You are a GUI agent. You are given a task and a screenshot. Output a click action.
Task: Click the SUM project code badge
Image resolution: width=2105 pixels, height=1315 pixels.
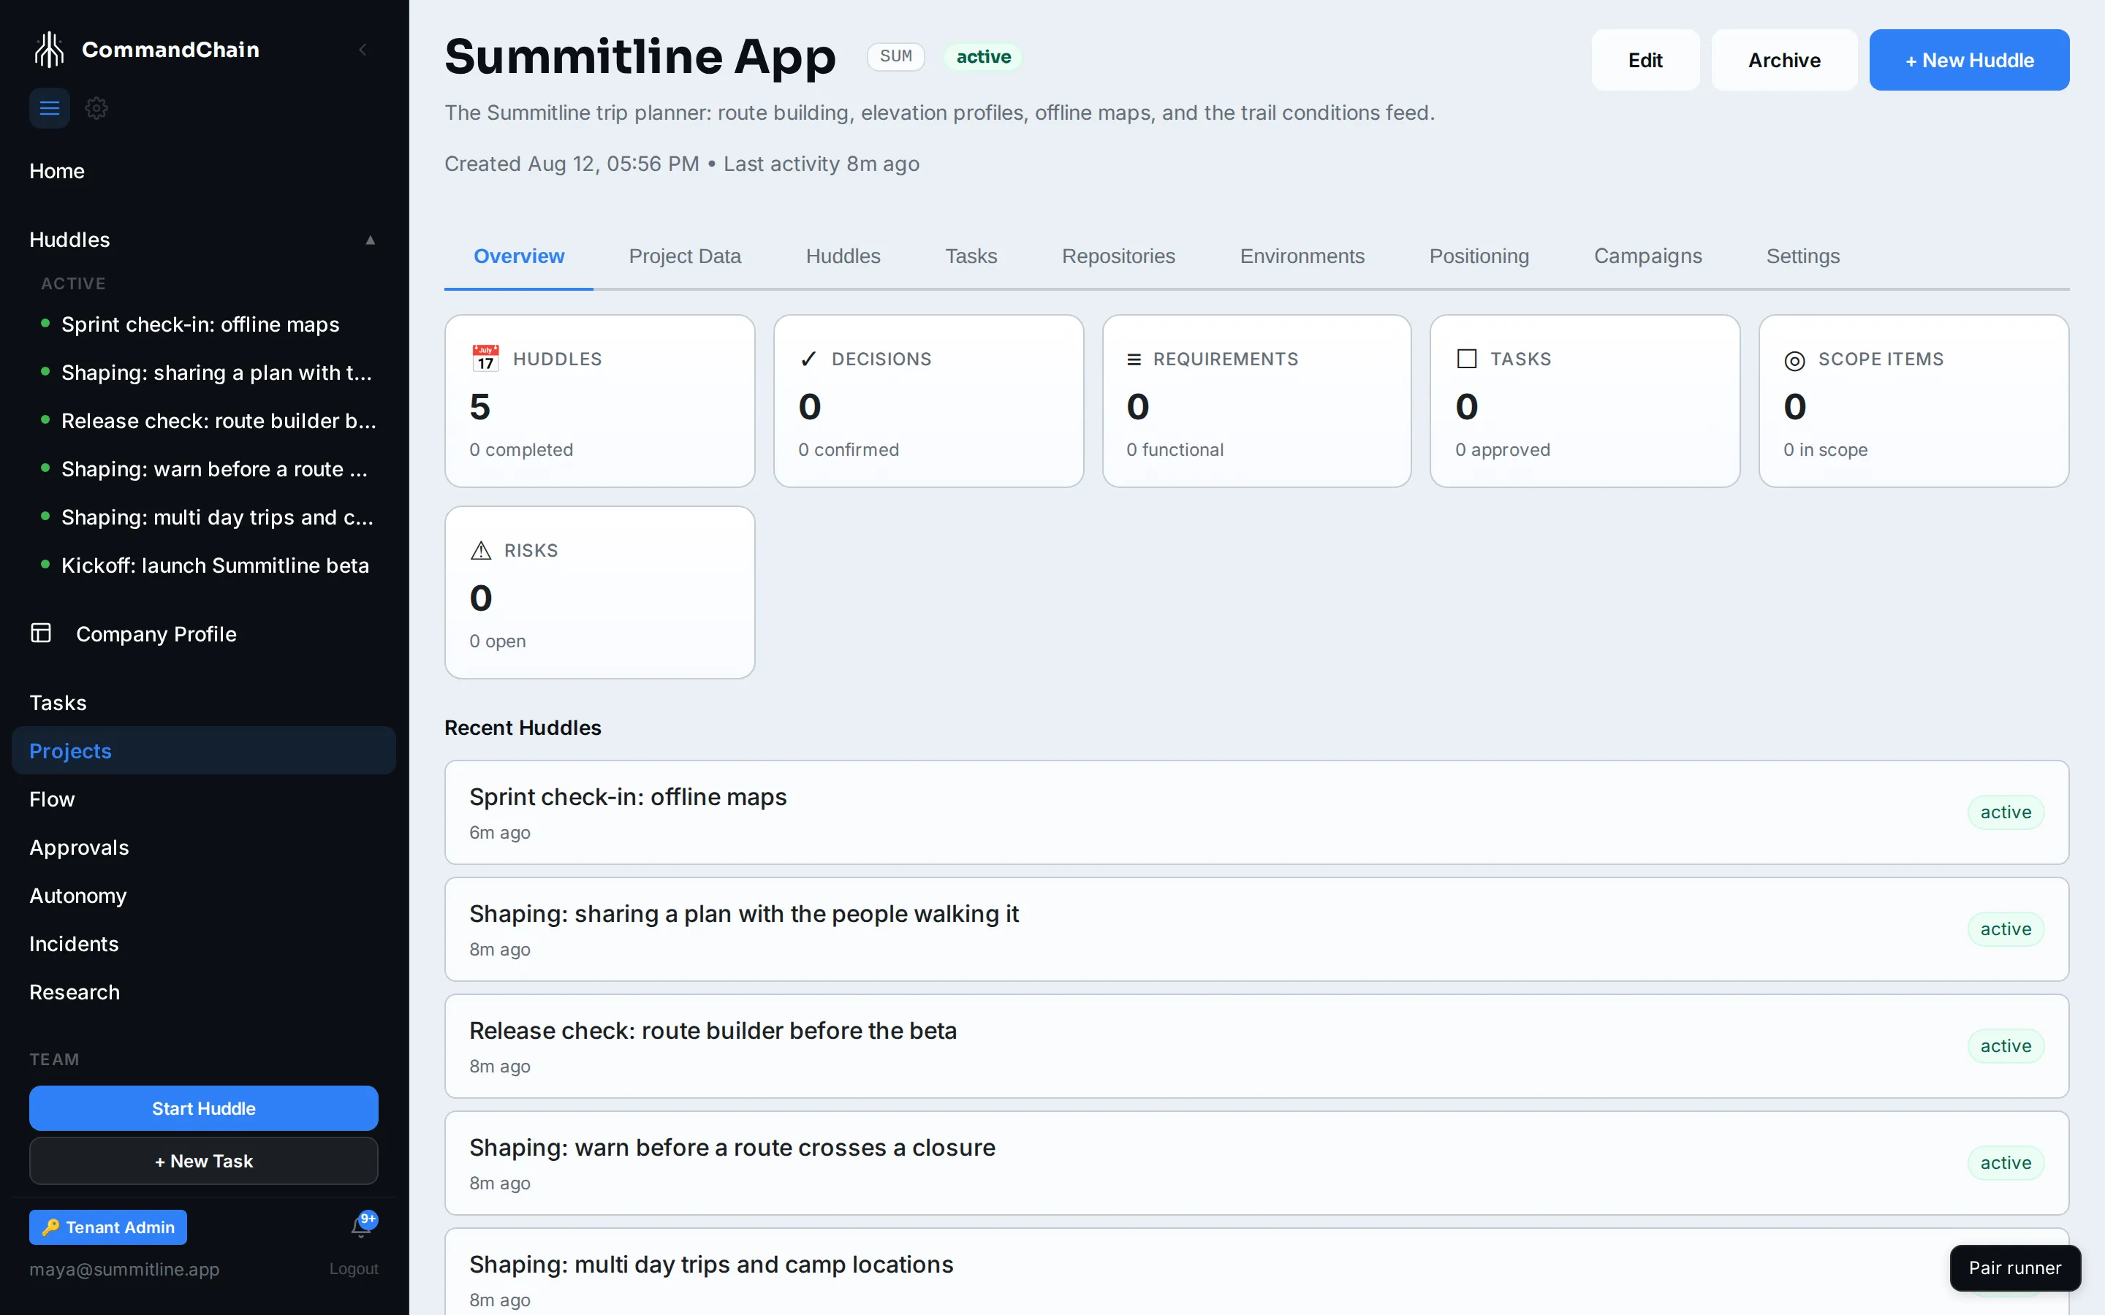896,56
